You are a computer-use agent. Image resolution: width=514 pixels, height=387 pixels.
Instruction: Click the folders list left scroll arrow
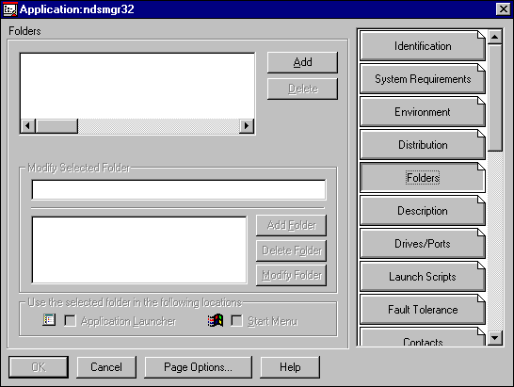click(28, 125)
